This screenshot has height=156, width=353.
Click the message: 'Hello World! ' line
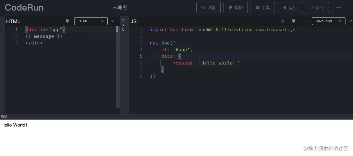(x=206, y=63)
